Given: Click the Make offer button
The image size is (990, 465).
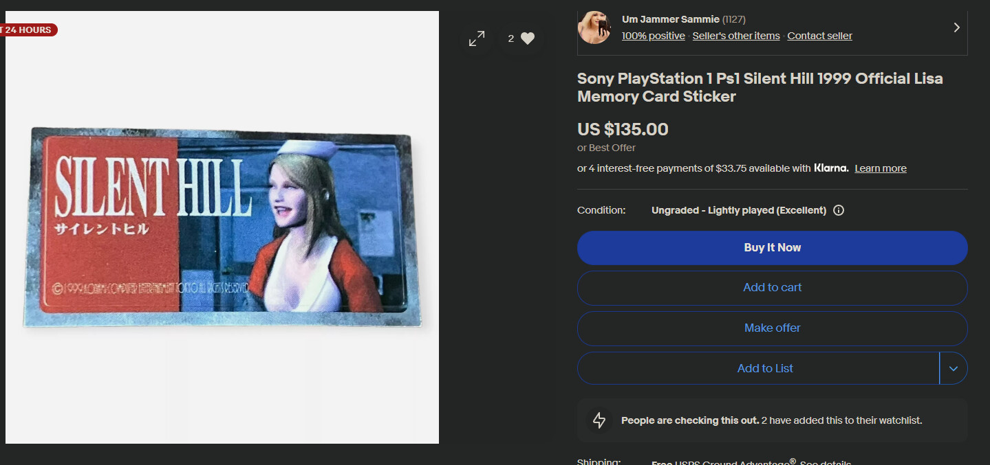Looking at the screenshot, I should pos(773,328).
